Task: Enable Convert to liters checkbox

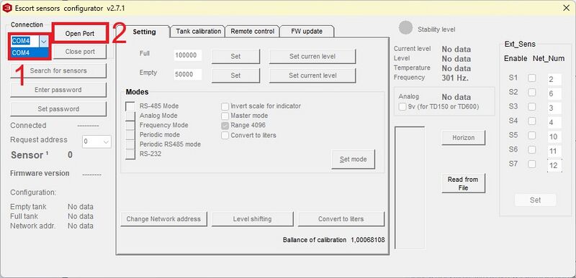Action: tap(225, 135)
